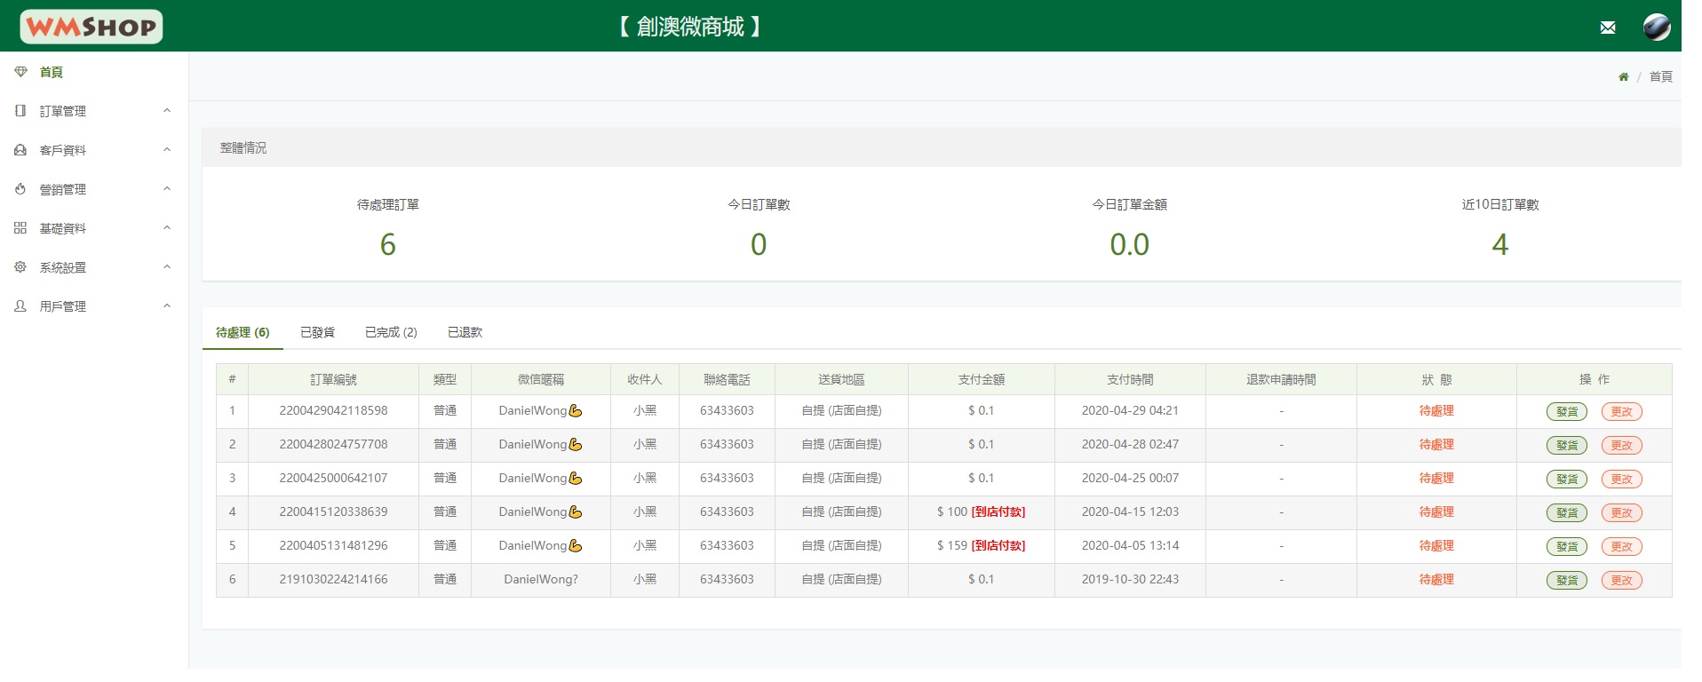Click the user avatar in top right
This screenshot has height=682, width=1702.
click(x=1656, y=28)
